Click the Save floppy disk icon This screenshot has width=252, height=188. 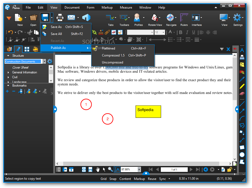click(x=45, y=17)
